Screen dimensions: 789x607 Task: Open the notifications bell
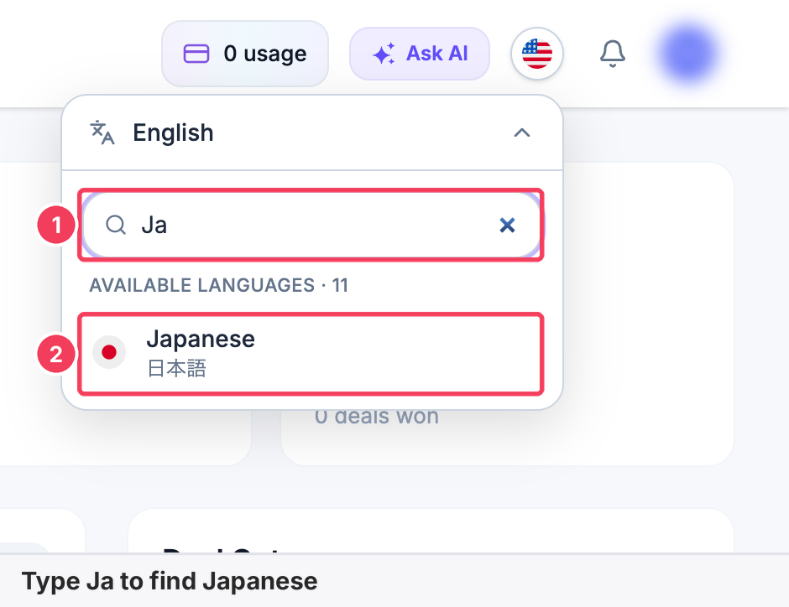click(613, 54)
